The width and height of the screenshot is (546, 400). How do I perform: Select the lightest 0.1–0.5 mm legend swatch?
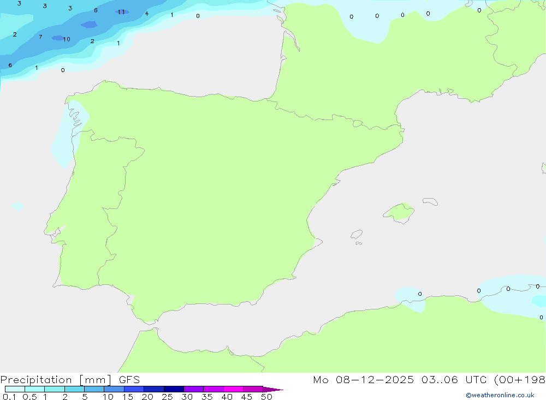point(15,389)
